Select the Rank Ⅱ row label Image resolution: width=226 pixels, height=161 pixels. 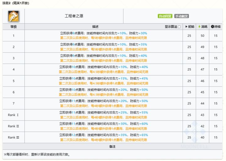[x=13, y=126]
